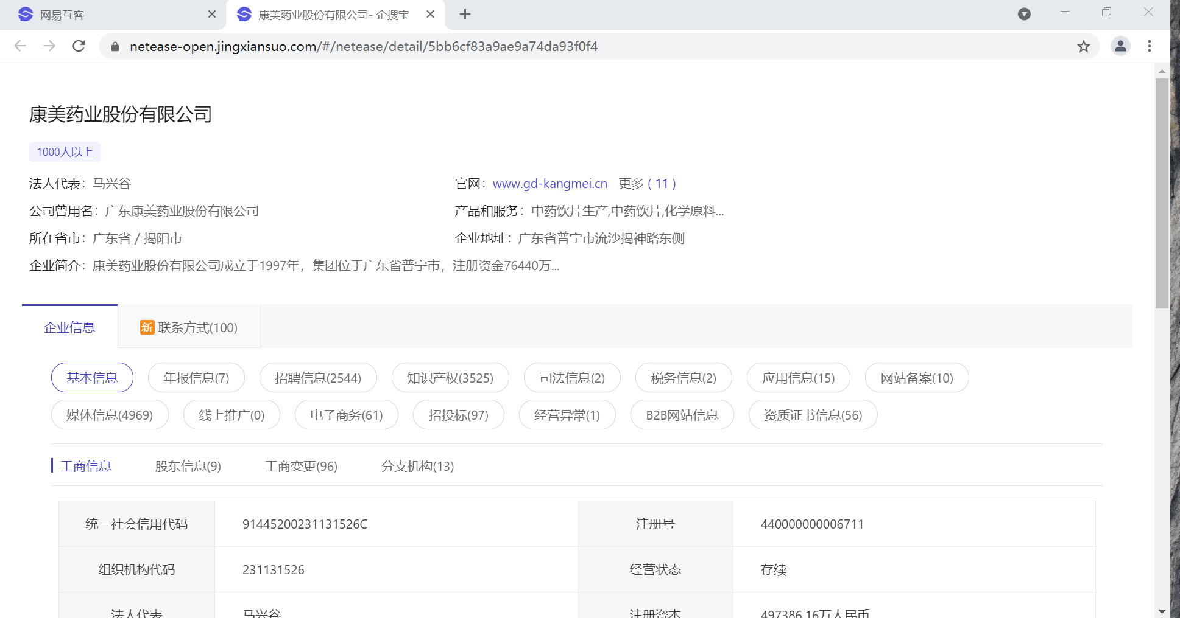Image resolution: width=1180 pixels, height=618 pixels.
Task: Select the 企业信息 tab
Action: click(69, 327)
